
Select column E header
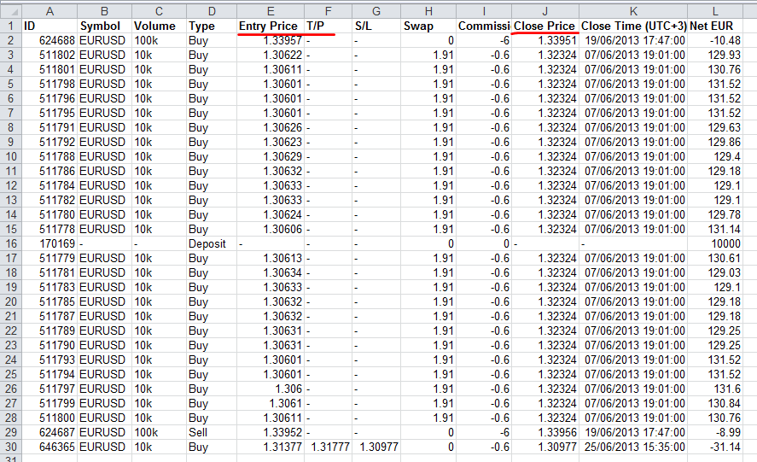click(270, 9)
